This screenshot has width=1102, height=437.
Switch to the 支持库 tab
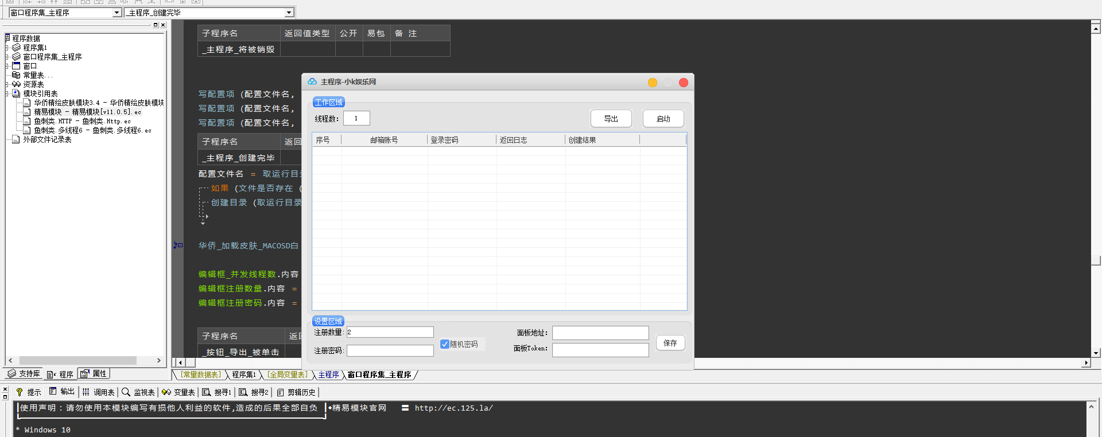click(x=24, y=374)
